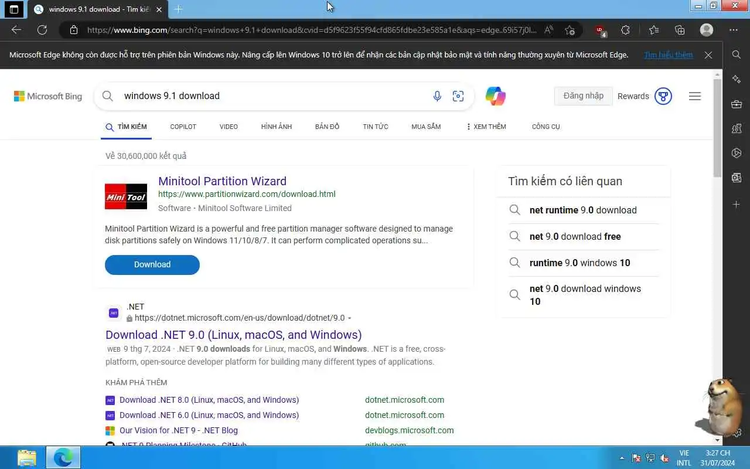This screenshot has height=469, width=750.
Task: Open visual search camera icon
Action: pos(458,96)
